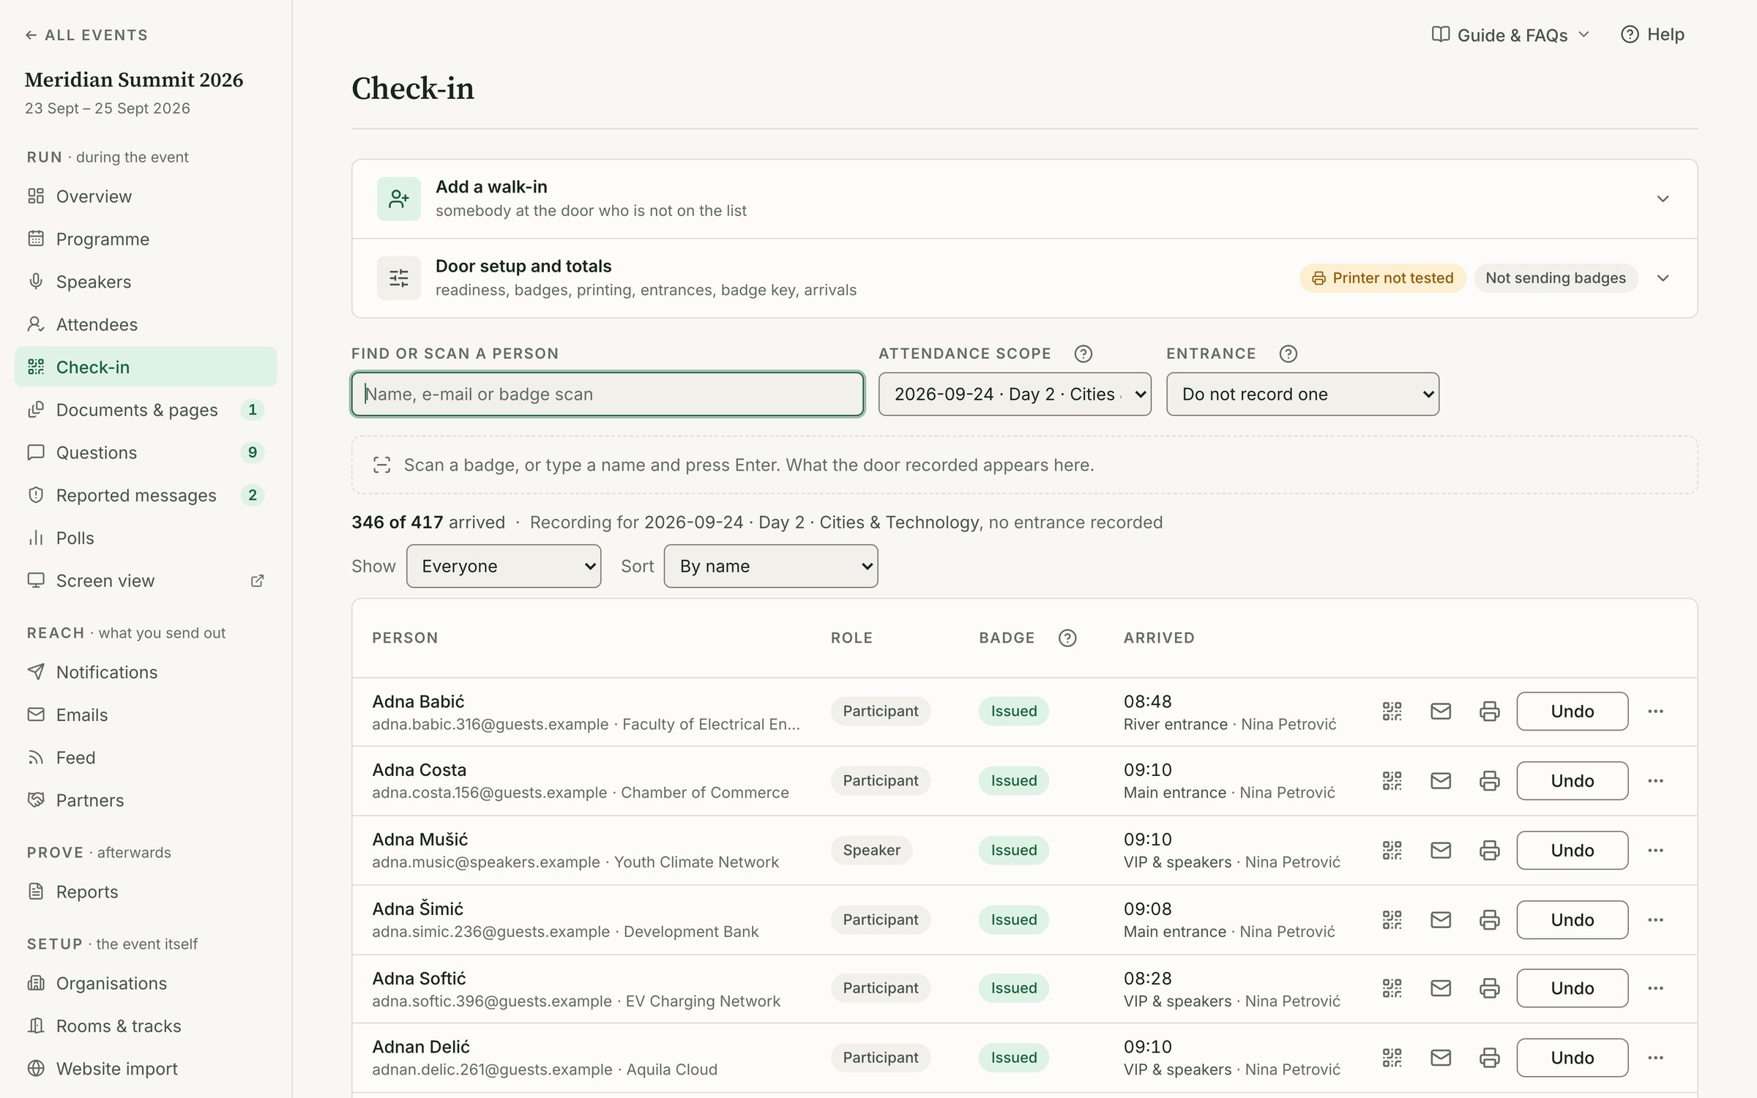Open Documents & pages in sidebar
This screenshot has width=1757, height=1098.
pos(146,410)
